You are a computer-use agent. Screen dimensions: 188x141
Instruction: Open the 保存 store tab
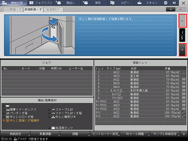click(x=95, y=3)
